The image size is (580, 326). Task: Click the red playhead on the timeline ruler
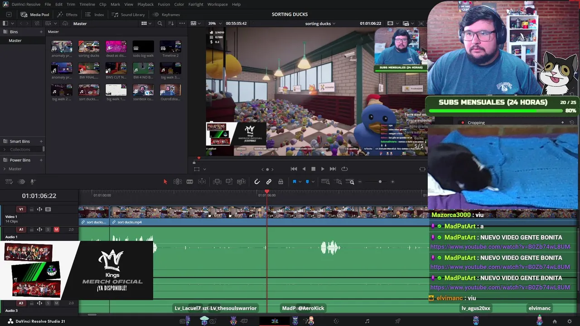click(x=267, y=193)
